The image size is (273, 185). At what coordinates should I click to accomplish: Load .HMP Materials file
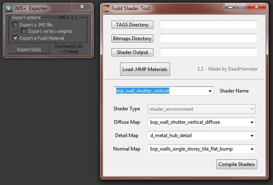(x=145, y=69)
